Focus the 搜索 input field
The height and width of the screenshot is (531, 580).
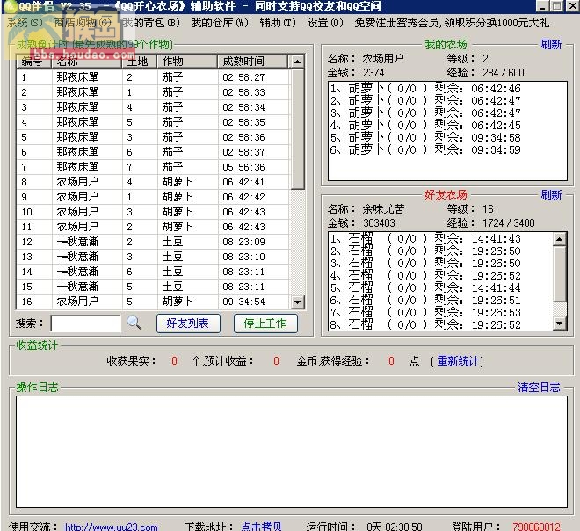85,324
